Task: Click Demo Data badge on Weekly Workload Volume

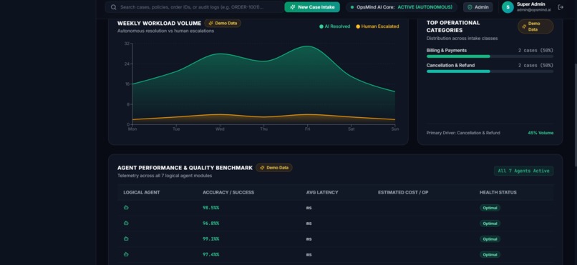Action: [x=223, y=23]
